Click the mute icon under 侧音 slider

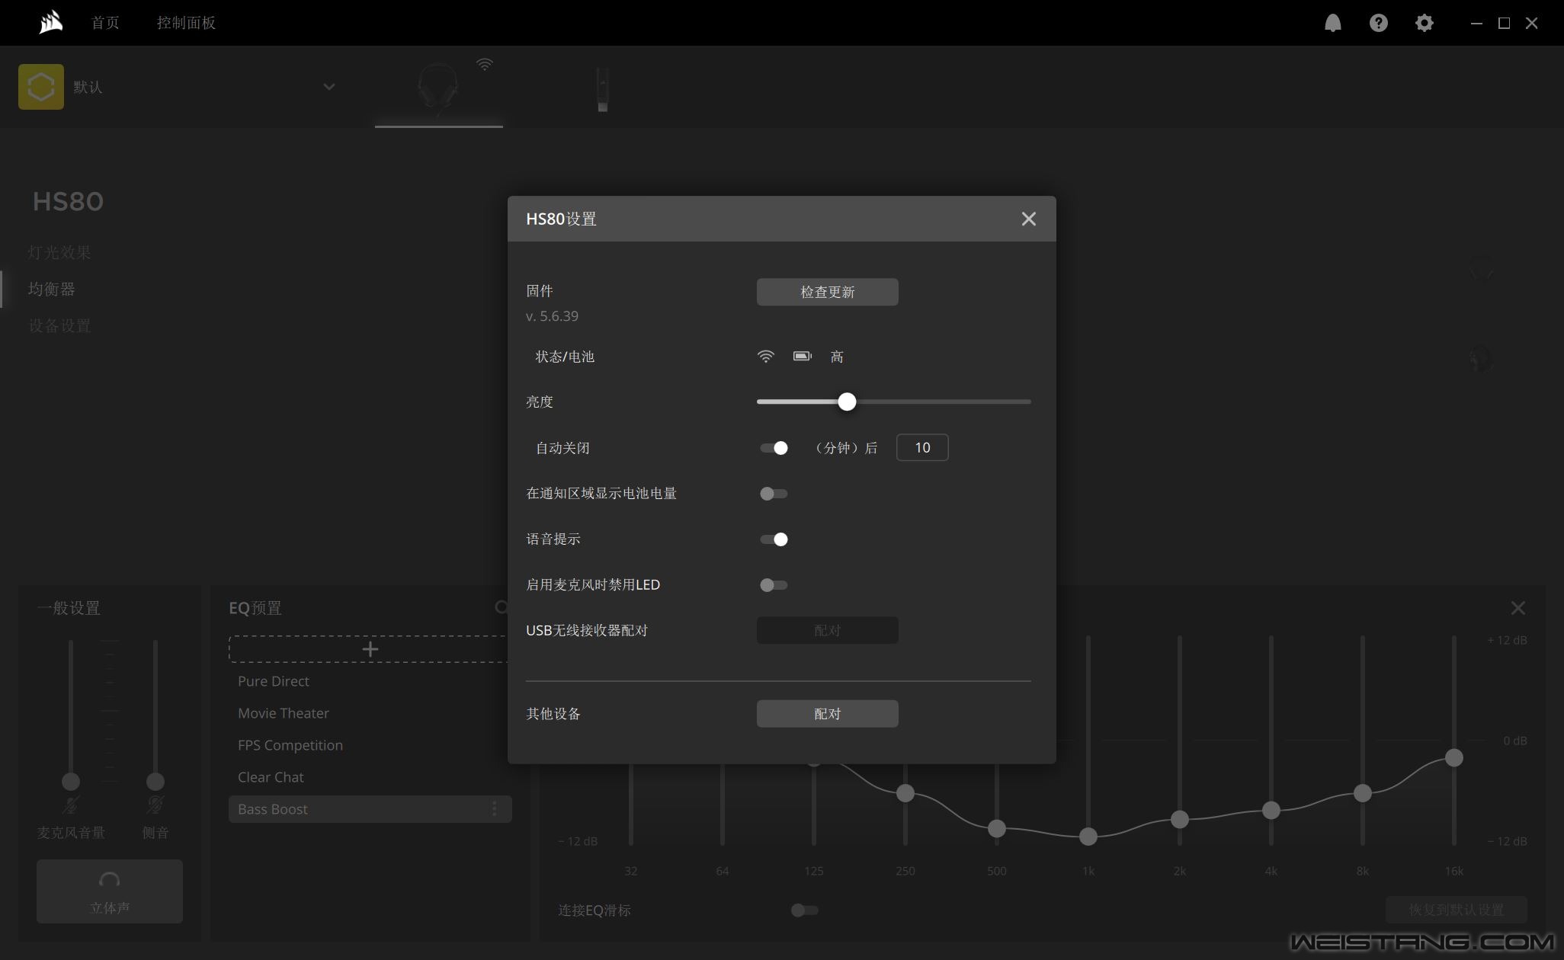(155, 805)
